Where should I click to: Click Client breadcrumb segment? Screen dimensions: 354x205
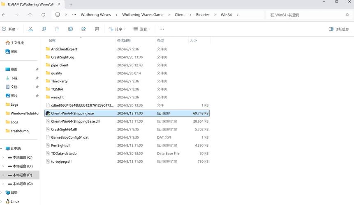click(x=180, y=15)
